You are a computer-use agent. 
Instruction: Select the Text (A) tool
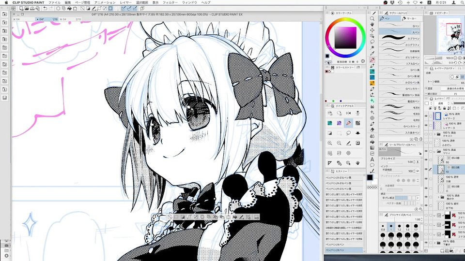tap(372, 159)
